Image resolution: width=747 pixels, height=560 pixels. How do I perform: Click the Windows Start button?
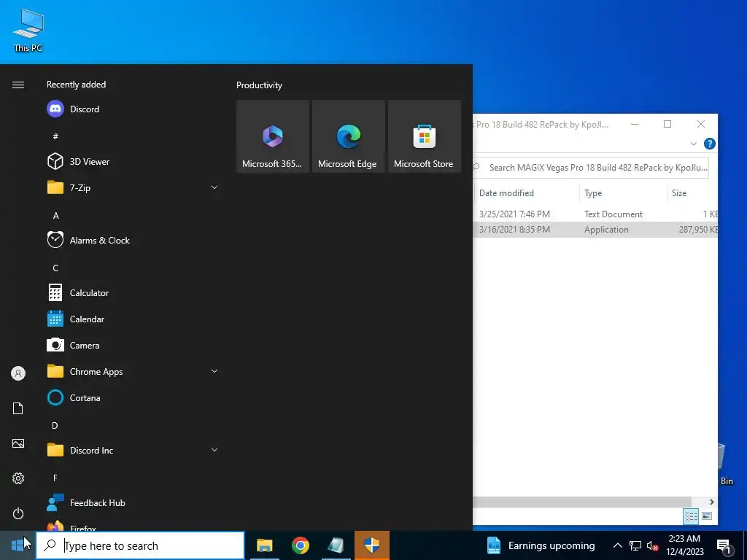(18, 545)
